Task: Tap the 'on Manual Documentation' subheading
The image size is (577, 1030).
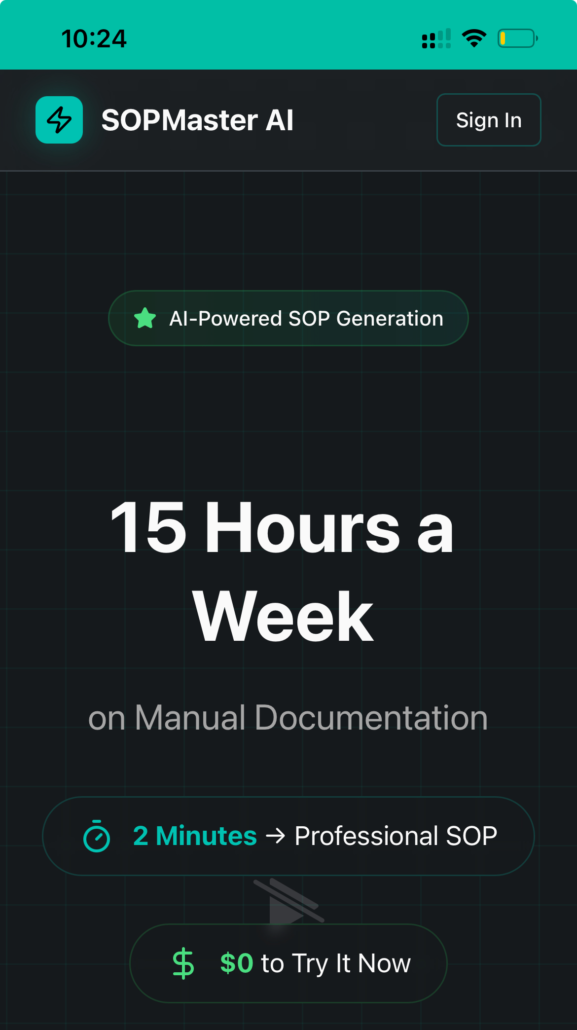Action: 288,717
